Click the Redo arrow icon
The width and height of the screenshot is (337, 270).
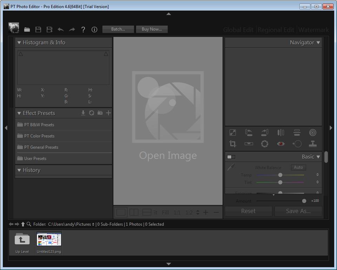point(72,30)
